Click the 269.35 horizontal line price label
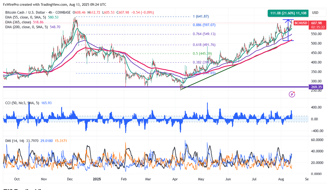Viewport: 327px width, 190px height. (x=316, y=87)
